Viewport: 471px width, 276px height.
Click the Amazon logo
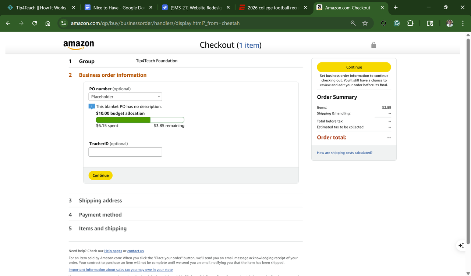point(78,45)
